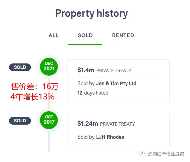Select the SOLD tab

85,35
